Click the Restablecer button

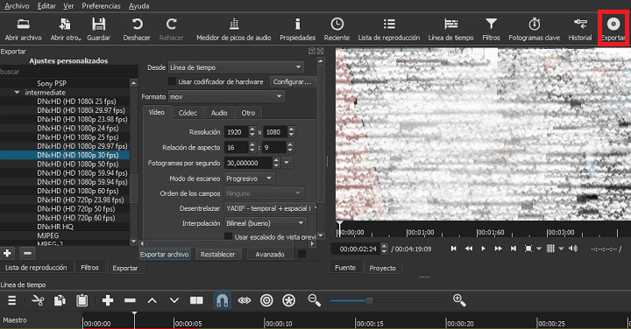pos(217,255)
